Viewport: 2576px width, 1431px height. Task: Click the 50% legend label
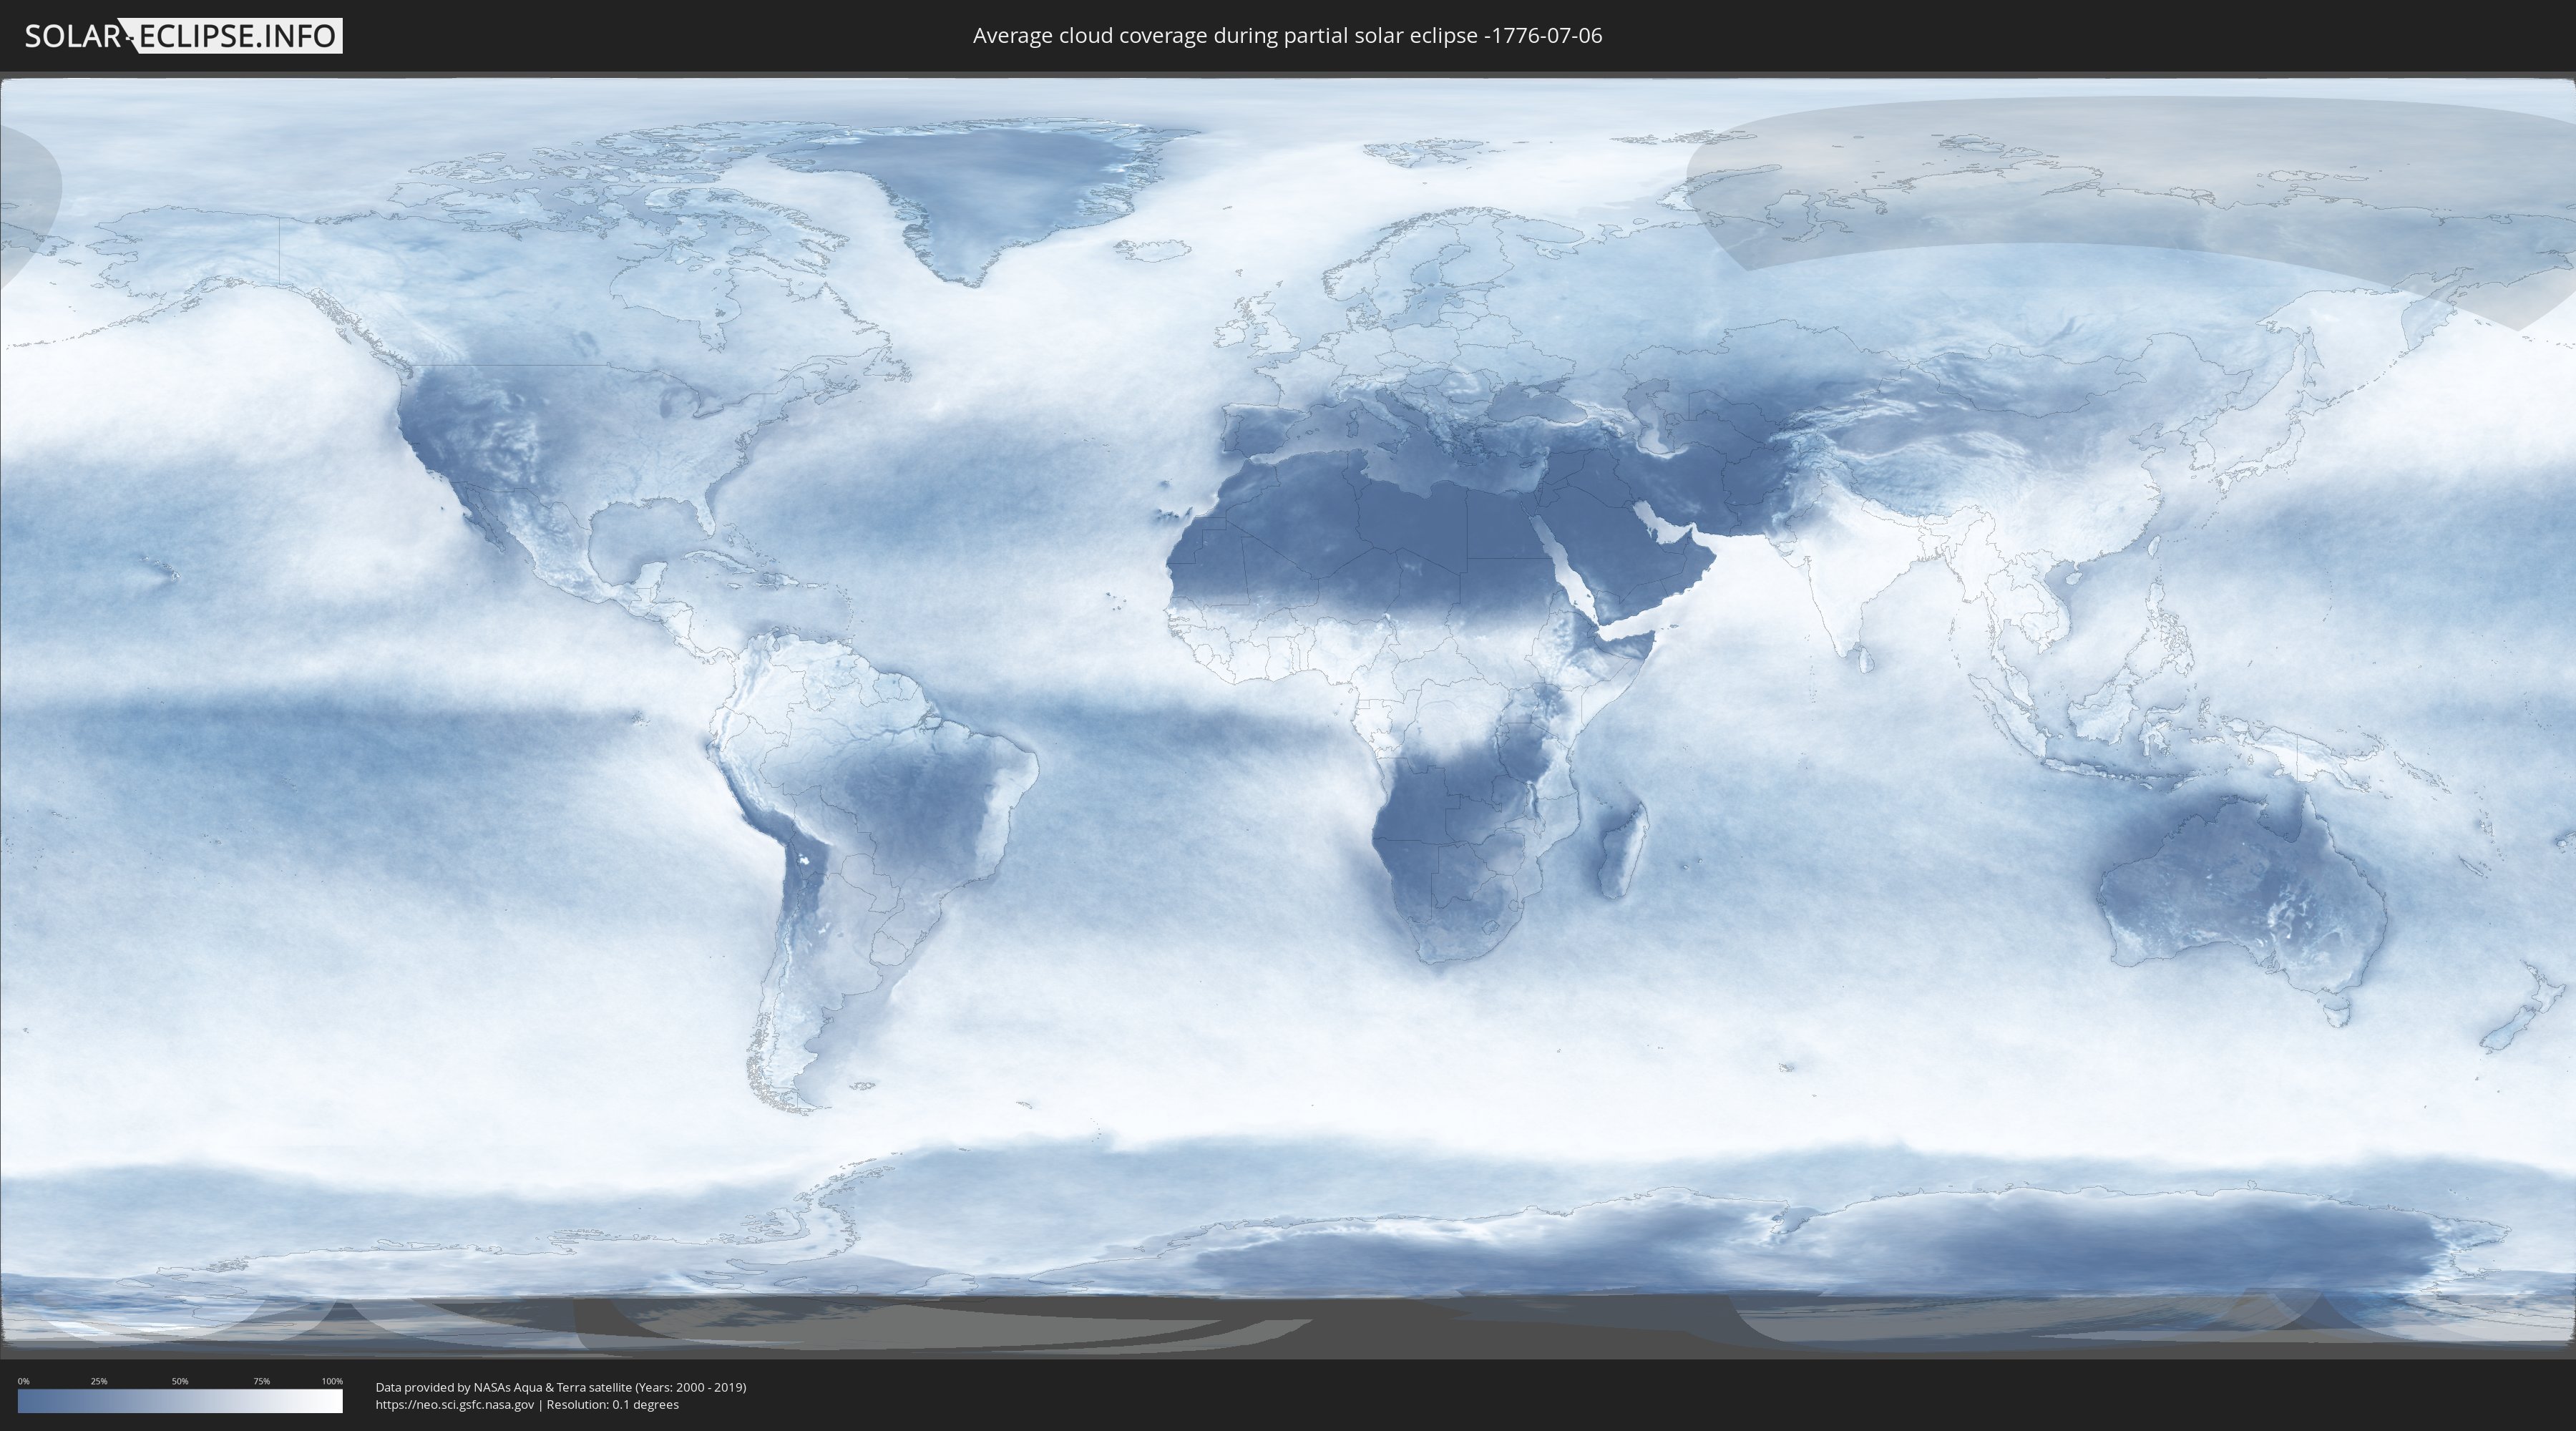click(x=180, y=1381)
